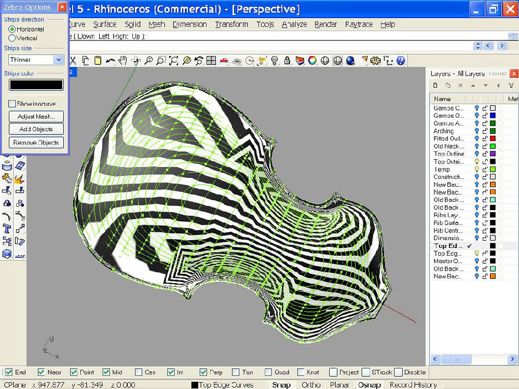Toggle lock of Top Outline layer
The image size is (519, 389).
click(485, 154)
